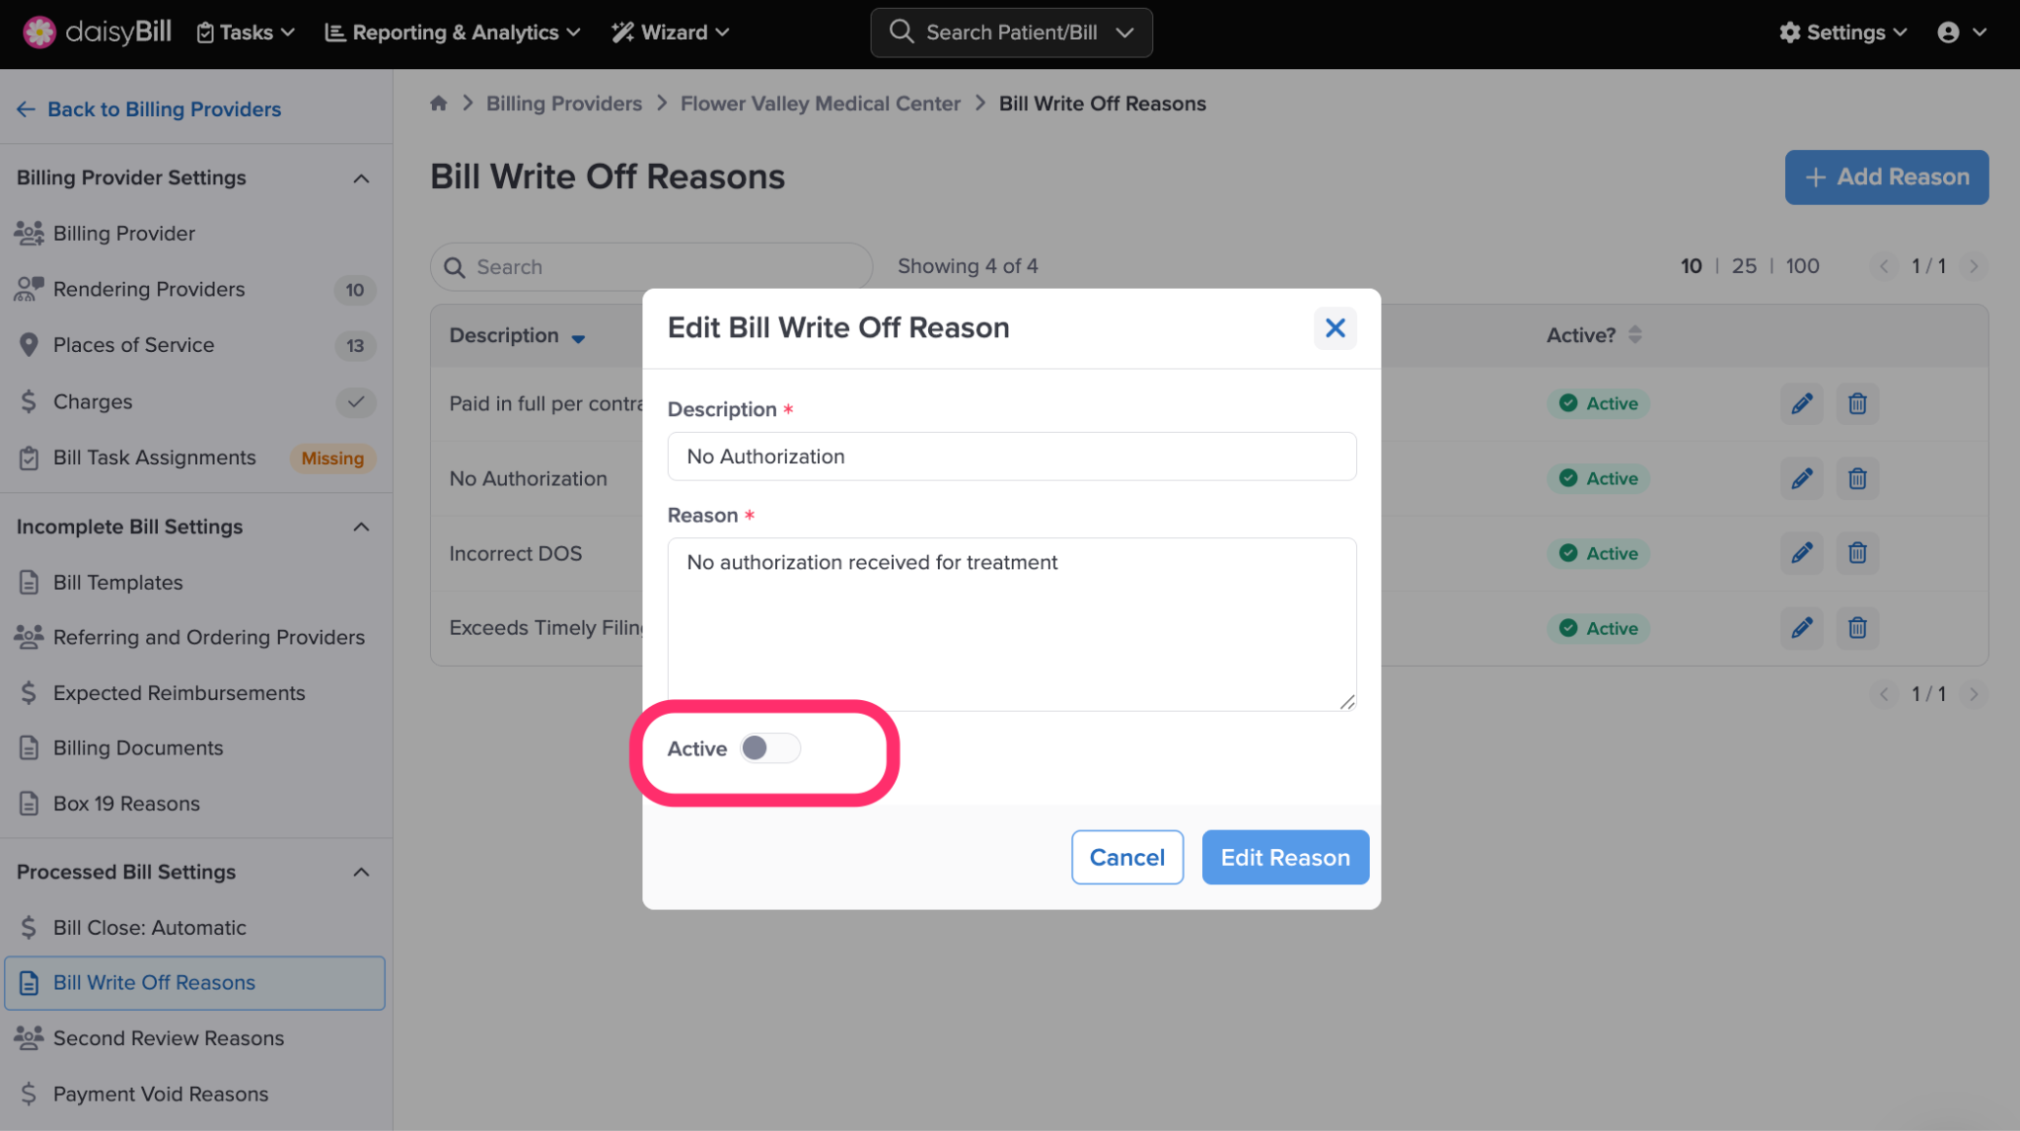Click edit pencil for Incorrect DOS row
The height and width of the screenshot is (1131, 2020).
[x=1802, y=553]
